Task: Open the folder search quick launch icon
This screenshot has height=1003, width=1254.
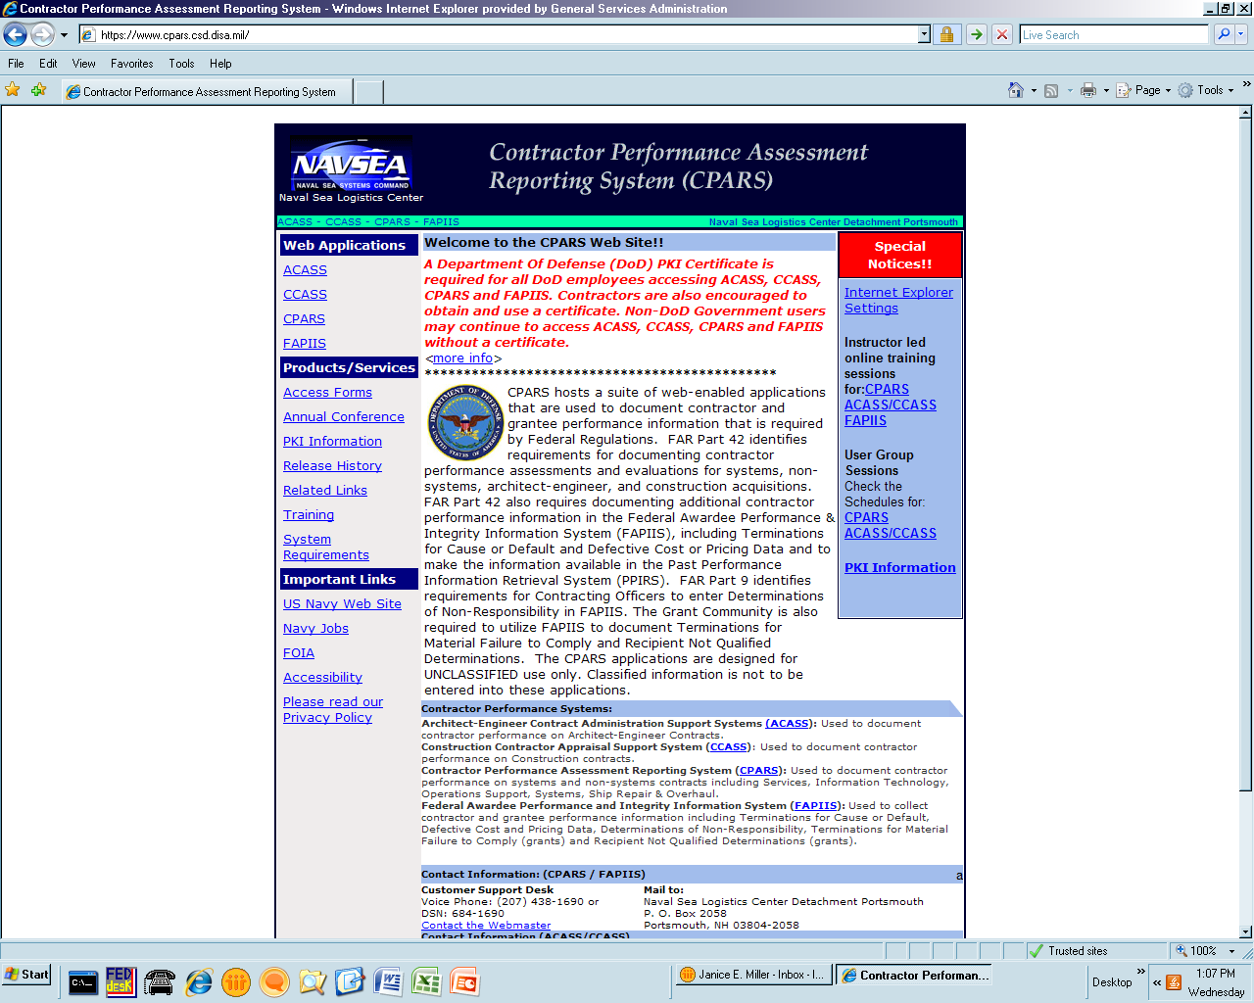Action: tap(313, 981)
